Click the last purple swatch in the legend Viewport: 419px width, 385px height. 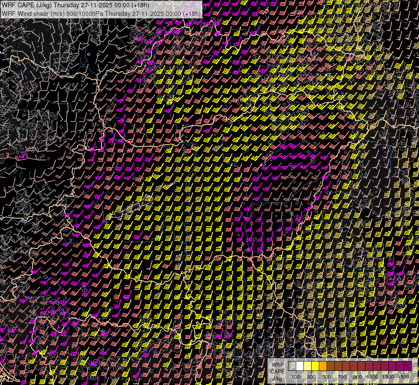click(407, 366)
